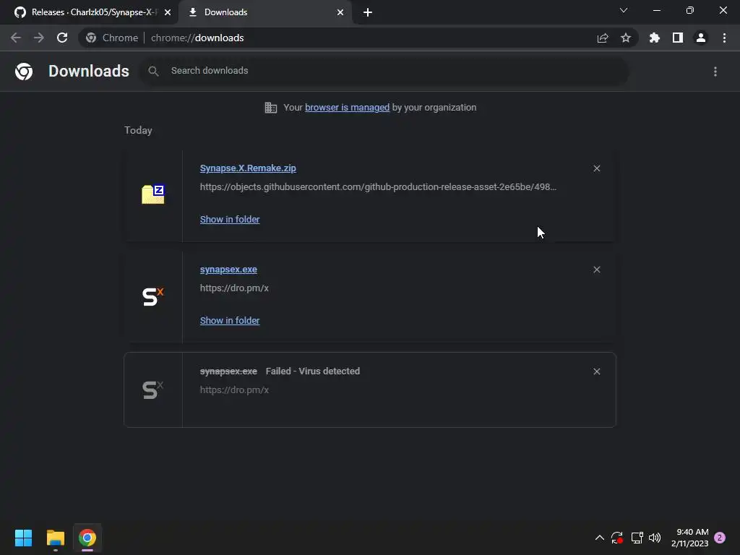Open the clock showing 9:40 AM
Screen dimensions: 740x555
click(x=689, y=538)
